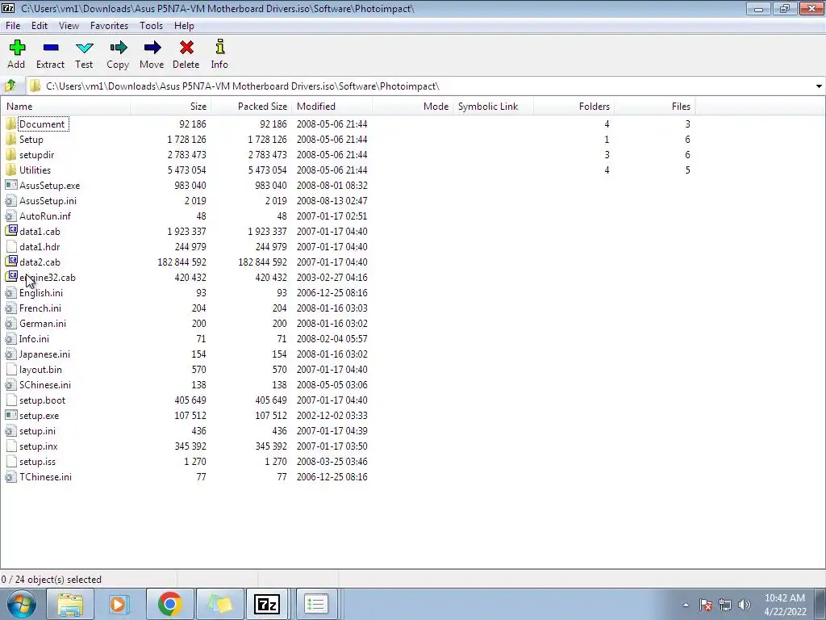Sort by Packed Size column header

click(252, 107)
